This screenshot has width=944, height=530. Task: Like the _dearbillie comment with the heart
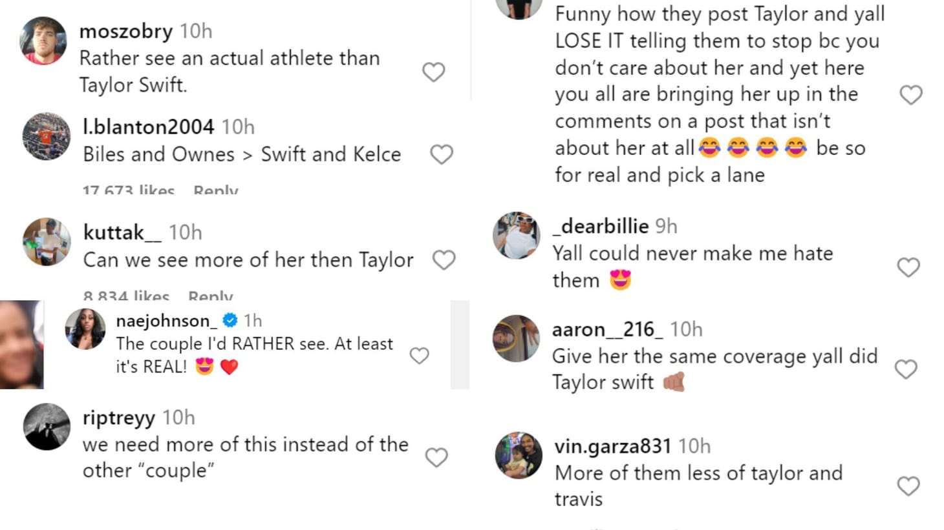pyautogui.click(x=907, y=267)
